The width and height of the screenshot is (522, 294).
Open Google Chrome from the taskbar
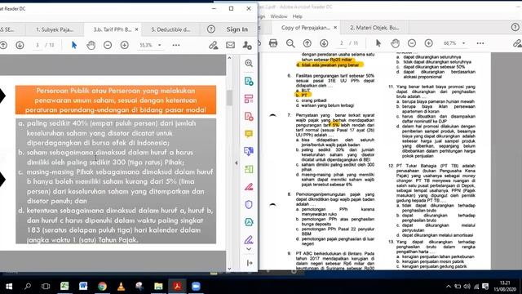coord(102,287)
